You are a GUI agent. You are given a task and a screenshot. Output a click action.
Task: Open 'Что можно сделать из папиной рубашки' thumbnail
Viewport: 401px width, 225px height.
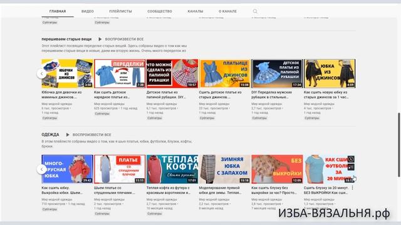pos(172,74)
